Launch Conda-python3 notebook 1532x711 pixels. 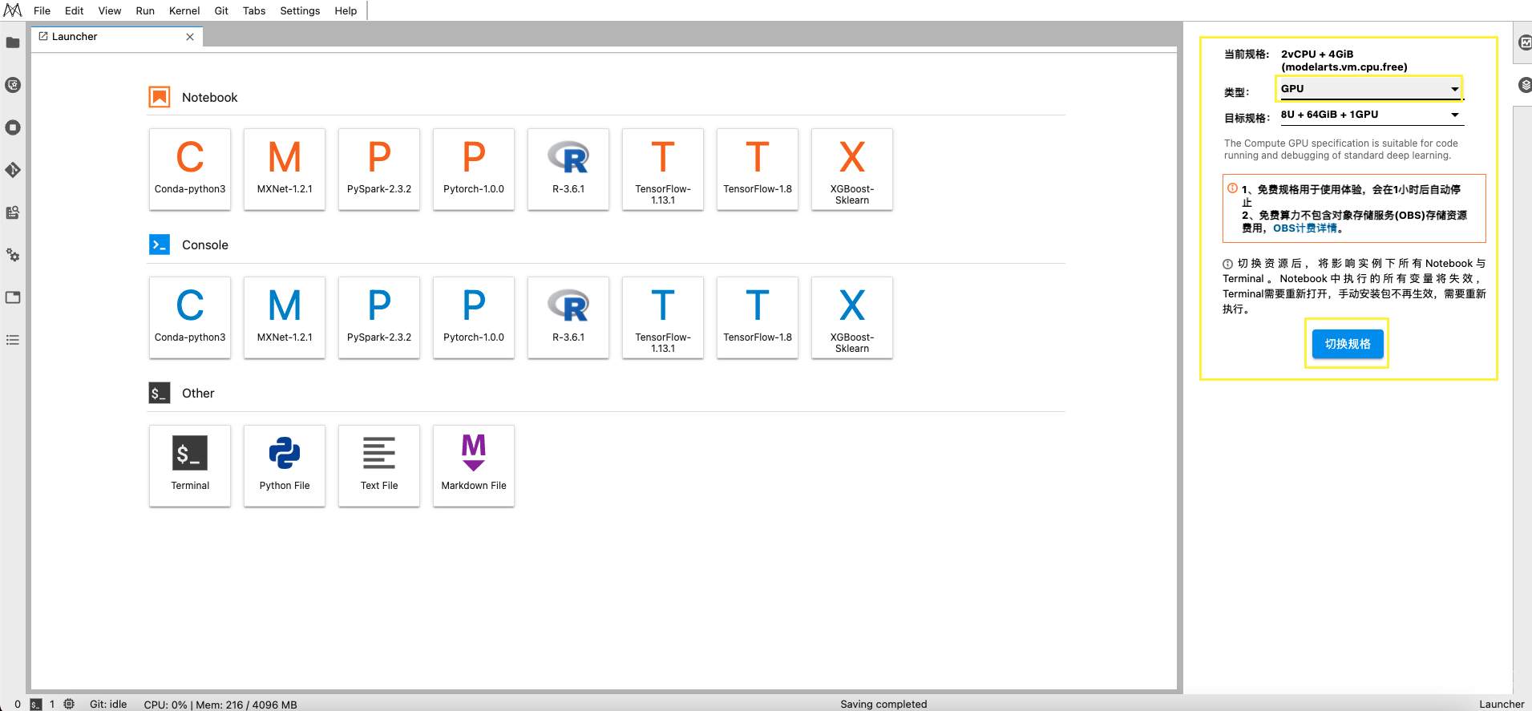click(190, 169)
